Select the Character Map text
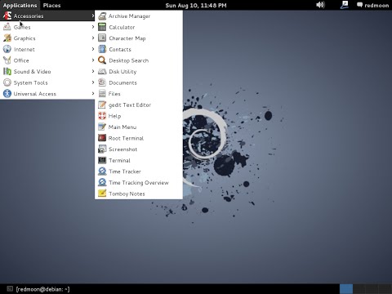This screenshot has height=294, width=392. (x=127, y=38)
